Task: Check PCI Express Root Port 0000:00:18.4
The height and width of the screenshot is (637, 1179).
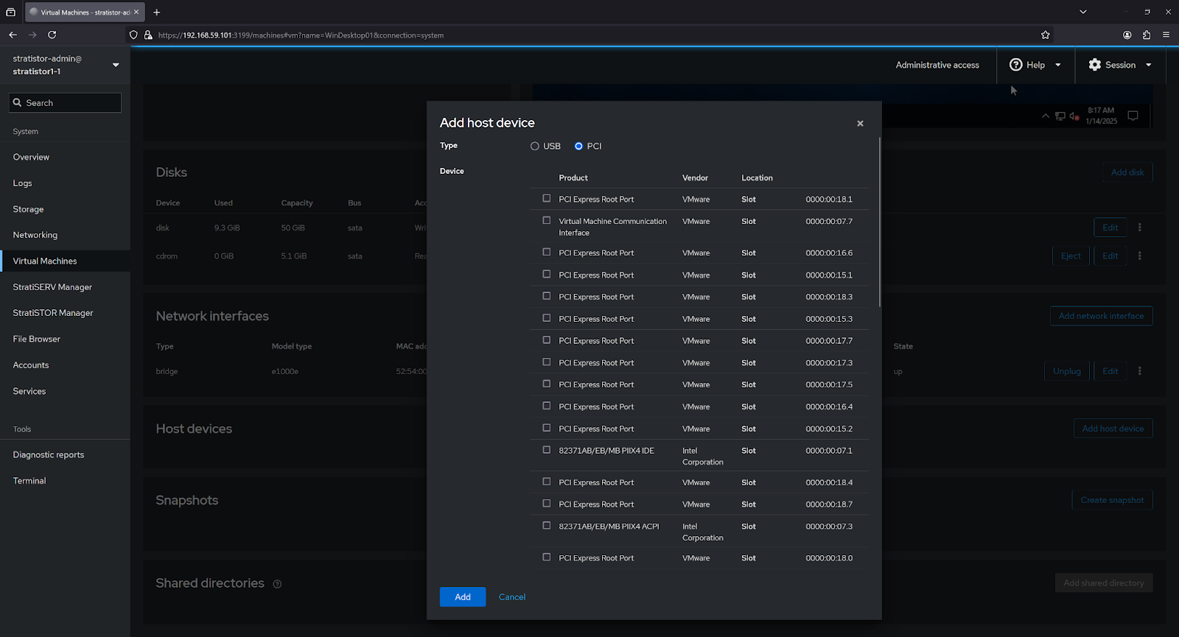Action: point(547,482)
